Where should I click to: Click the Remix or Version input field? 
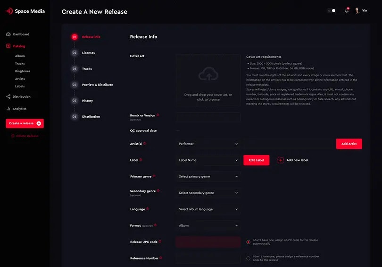208,117
